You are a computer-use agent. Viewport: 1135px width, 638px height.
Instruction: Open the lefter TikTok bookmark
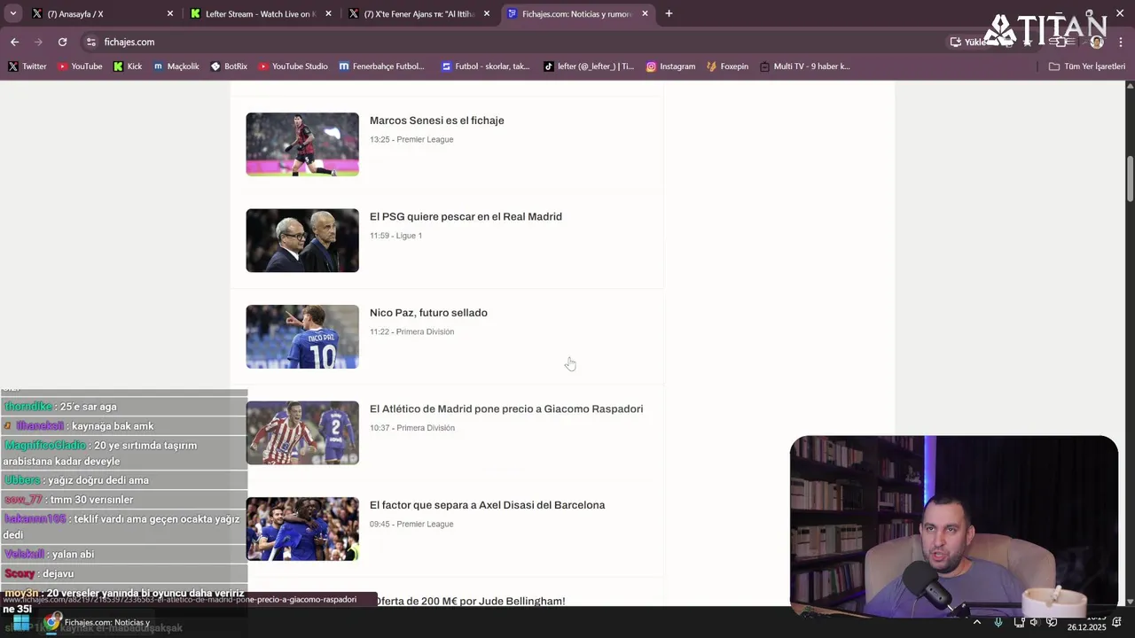pyautogui.click(x=589, y=66)
